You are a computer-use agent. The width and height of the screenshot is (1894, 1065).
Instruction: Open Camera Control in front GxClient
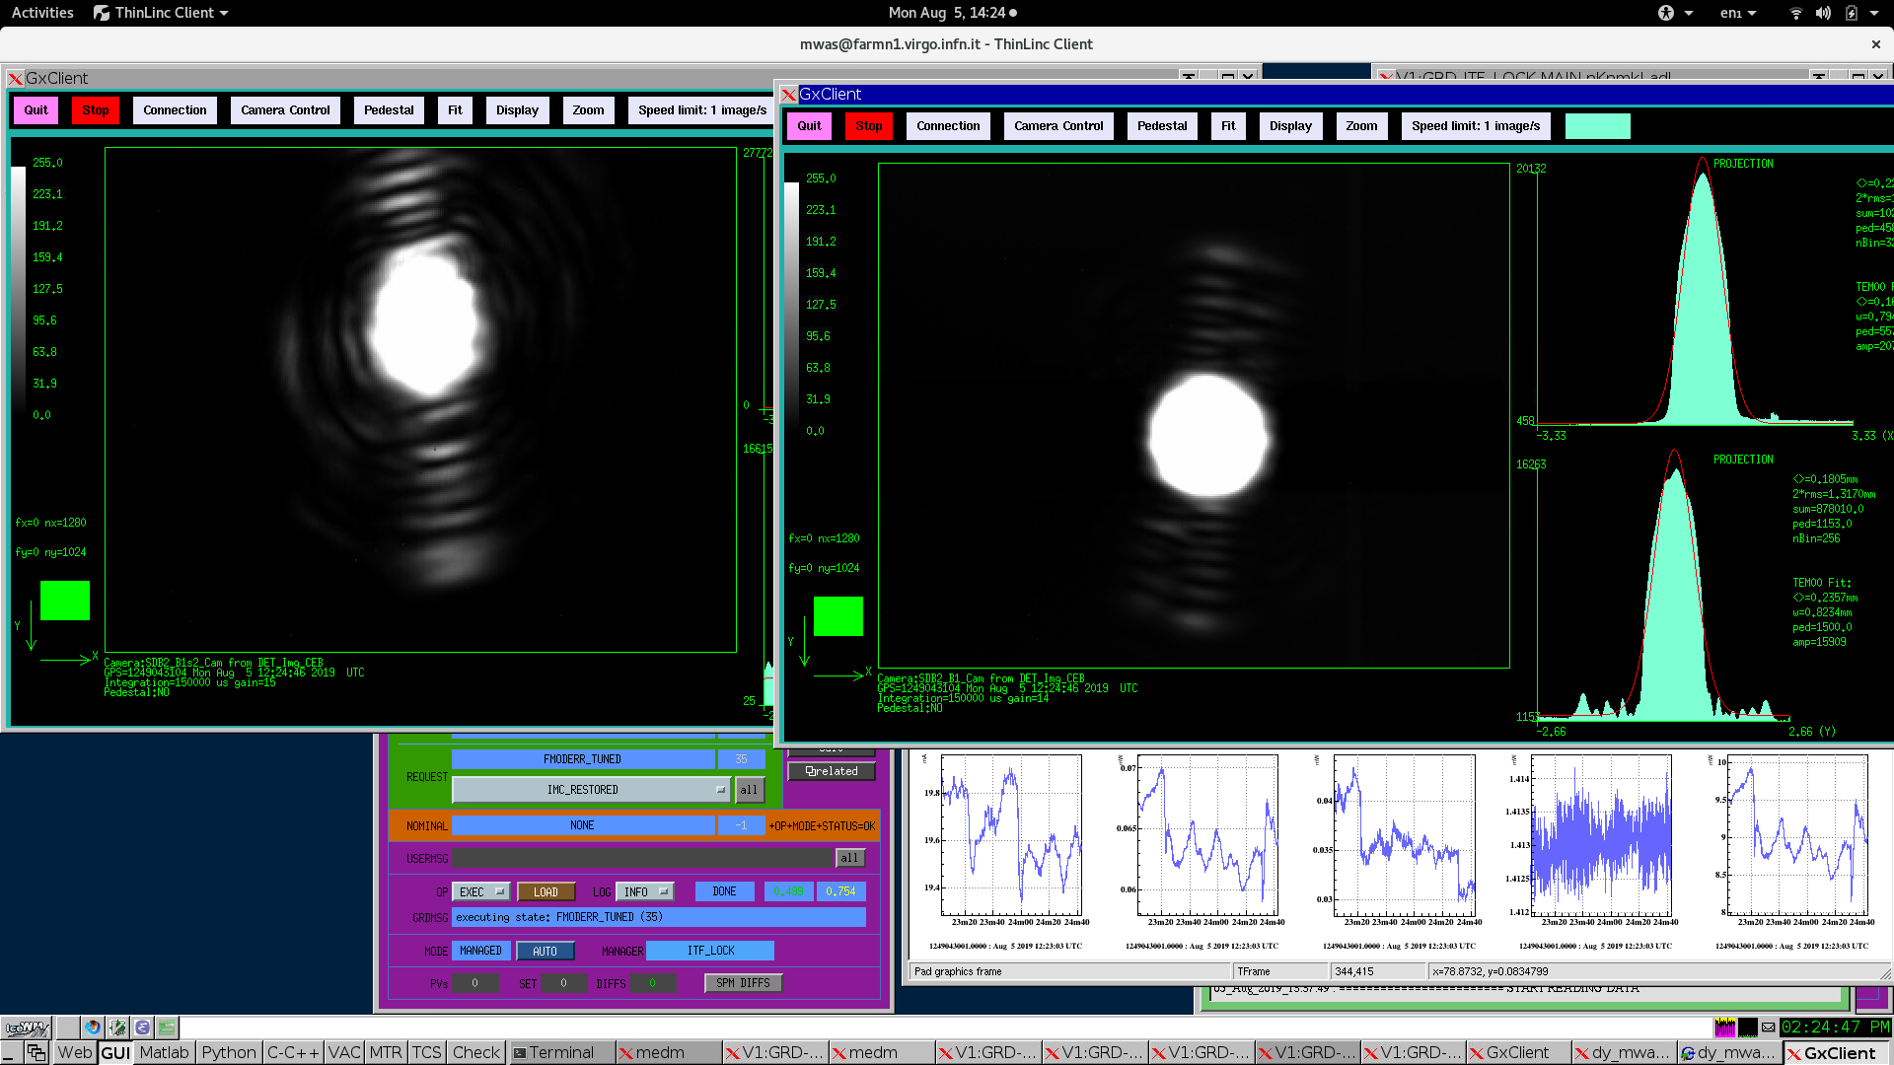click(x=1059, y=126)
